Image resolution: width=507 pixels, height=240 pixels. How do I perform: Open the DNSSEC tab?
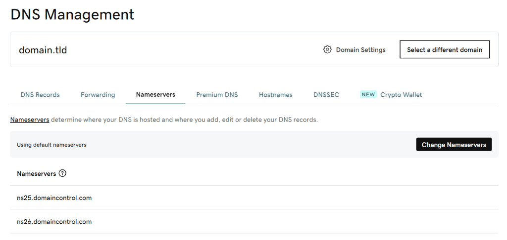coord(326,95)
